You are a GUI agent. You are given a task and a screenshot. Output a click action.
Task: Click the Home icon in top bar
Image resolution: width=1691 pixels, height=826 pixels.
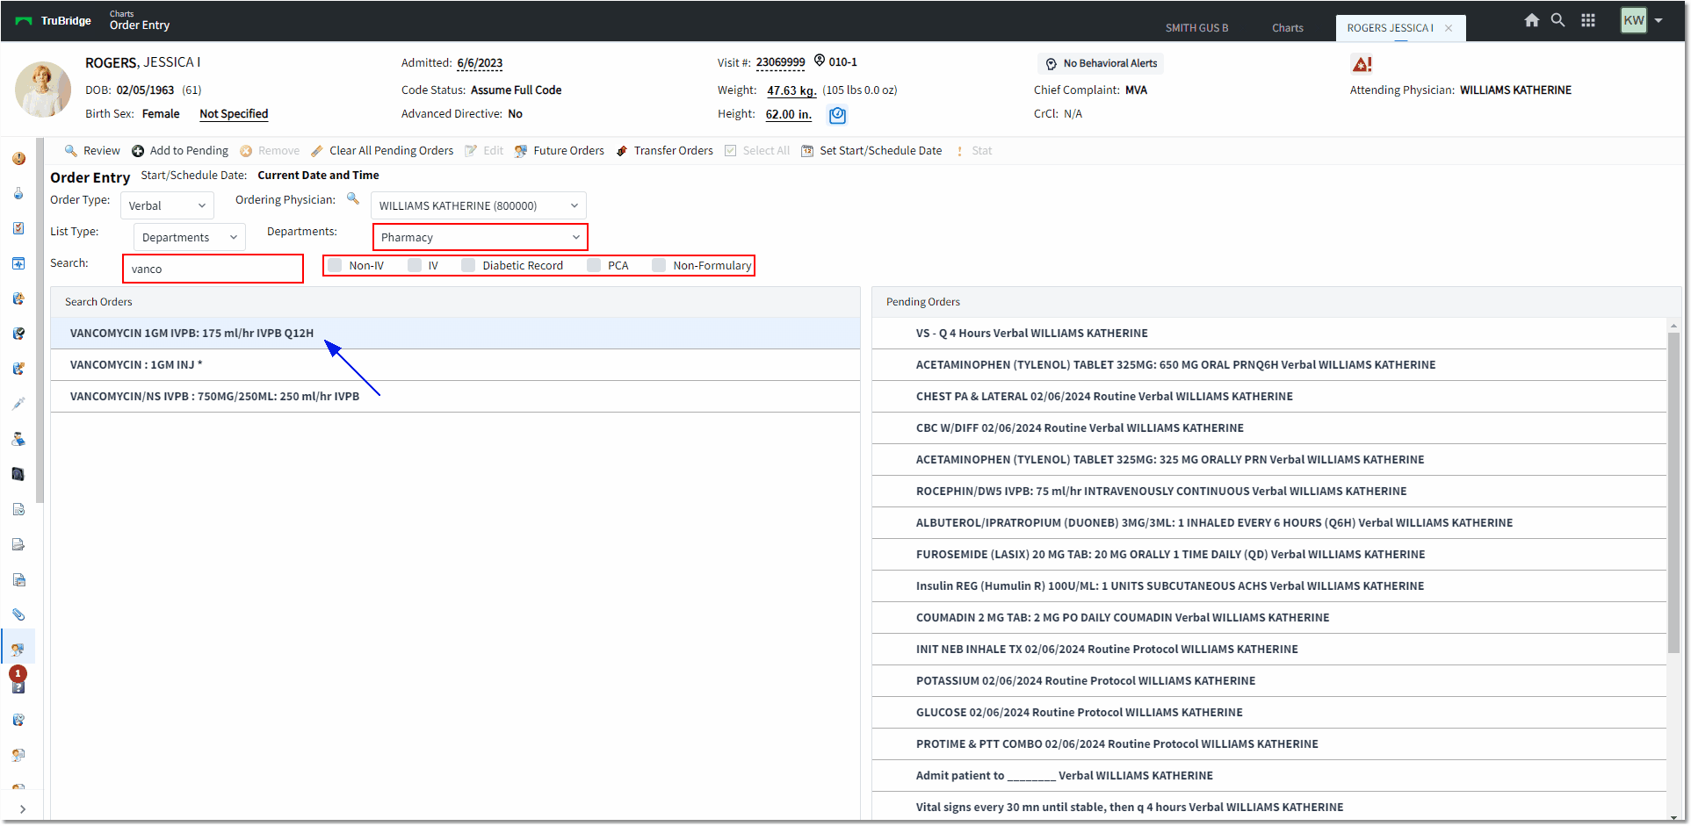tap(1532, 20)
